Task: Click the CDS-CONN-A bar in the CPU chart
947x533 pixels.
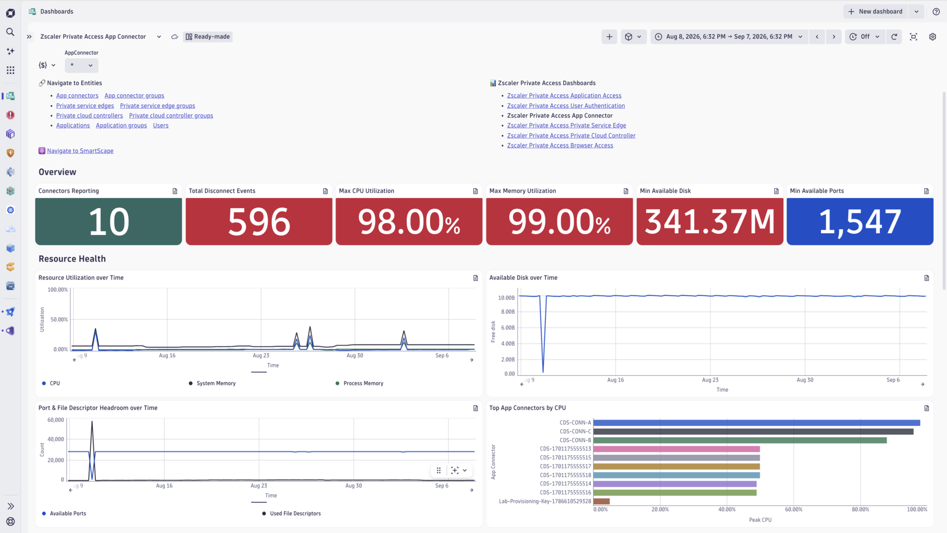Action: tap(757, 423)
